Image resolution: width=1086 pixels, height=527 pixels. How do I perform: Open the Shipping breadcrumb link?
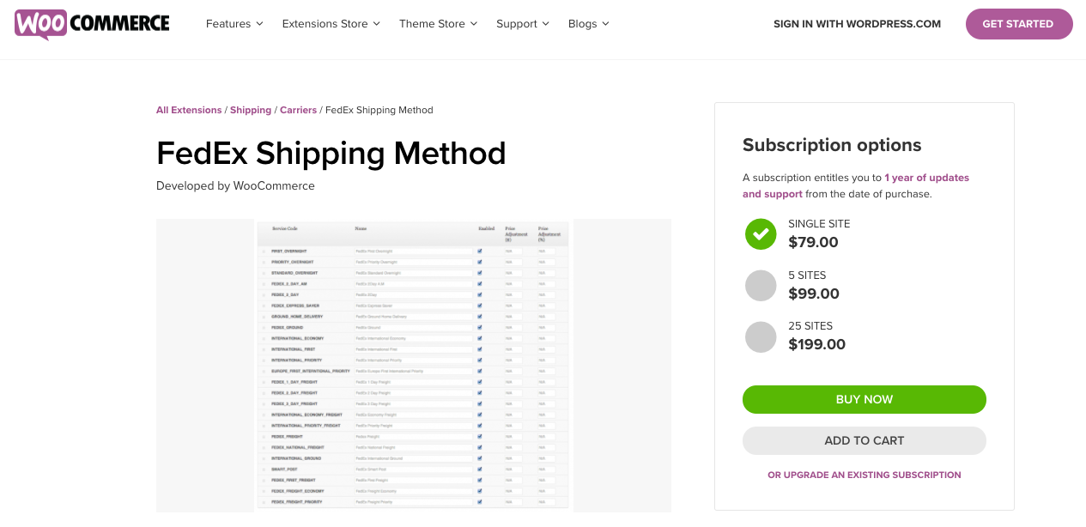pyautogui.click(x=251, y=110)
